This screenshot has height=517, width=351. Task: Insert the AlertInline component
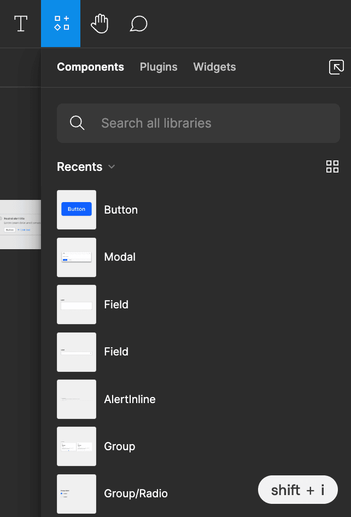(x=130, y=399)
